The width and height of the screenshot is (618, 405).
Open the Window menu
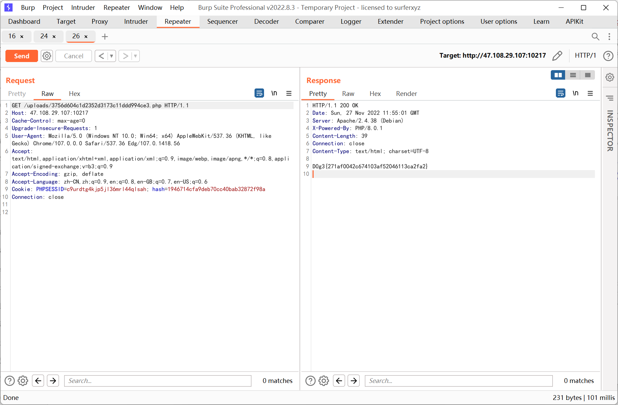(x=150, y=7)
